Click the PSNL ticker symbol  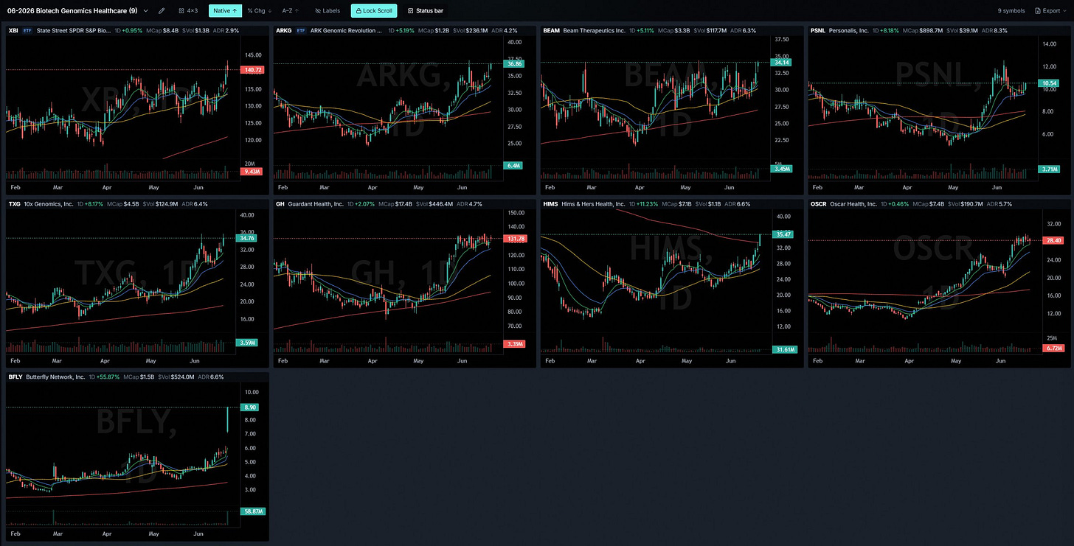pos(818,31)
